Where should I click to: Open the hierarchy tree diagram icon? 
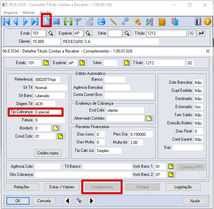150,22
